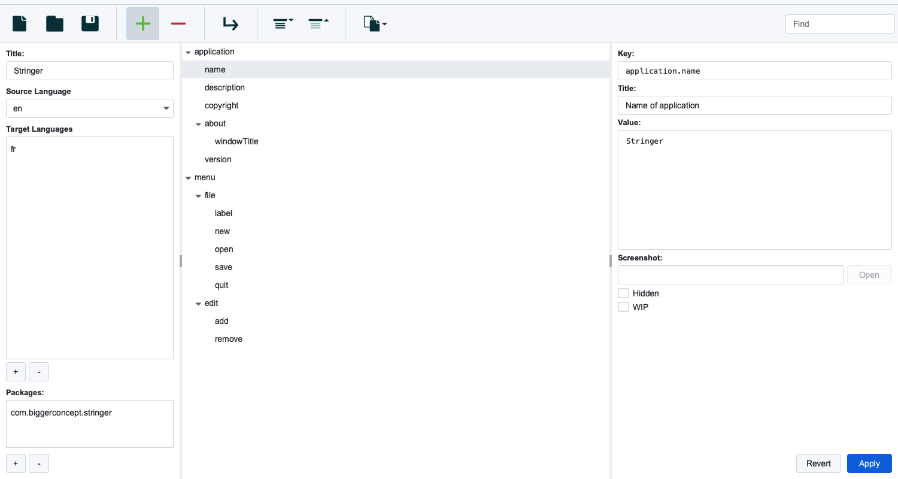Collapse the application tree node

[x=188, y=52]
